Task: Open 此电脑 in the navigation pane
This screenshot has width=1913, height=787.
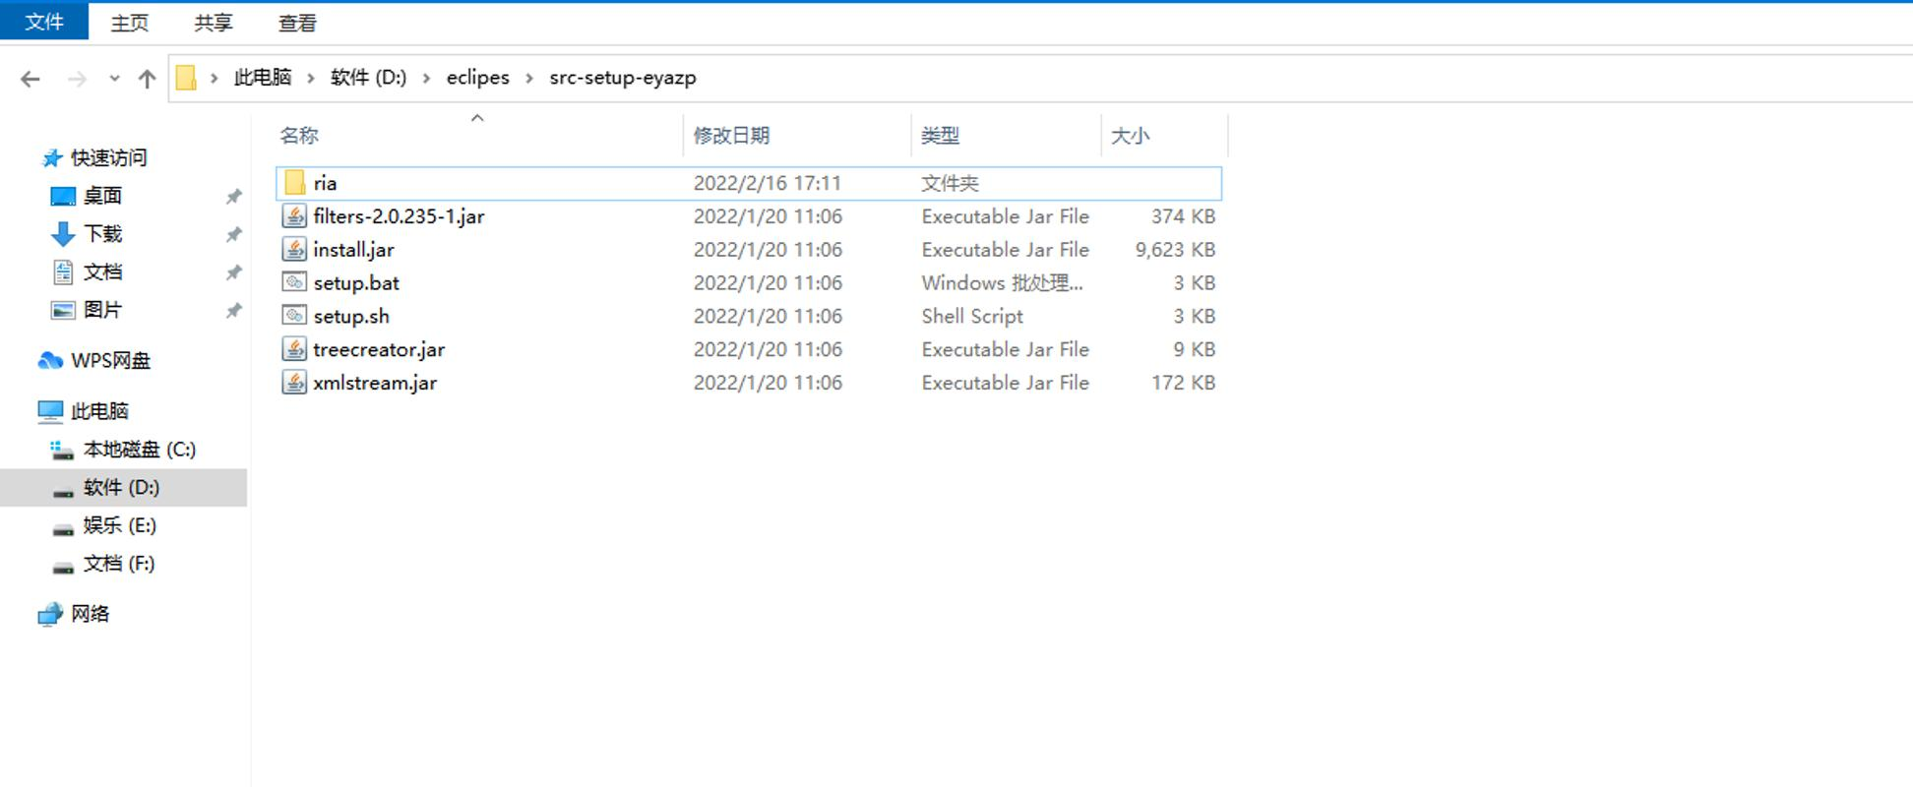Action: 99,411
